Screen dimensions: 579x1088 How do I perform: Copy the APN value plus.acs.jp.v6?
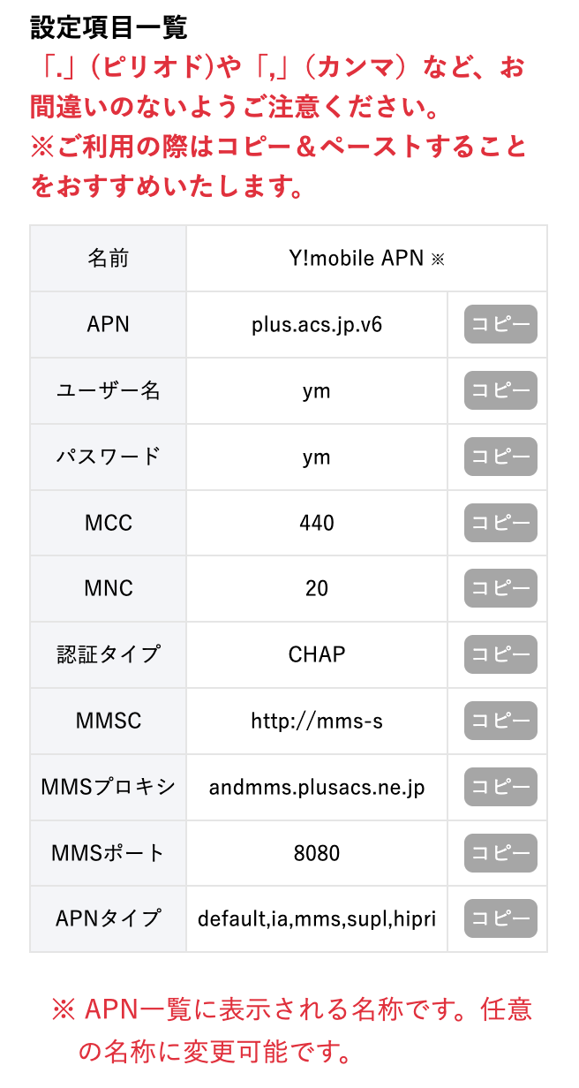(500, 325)
